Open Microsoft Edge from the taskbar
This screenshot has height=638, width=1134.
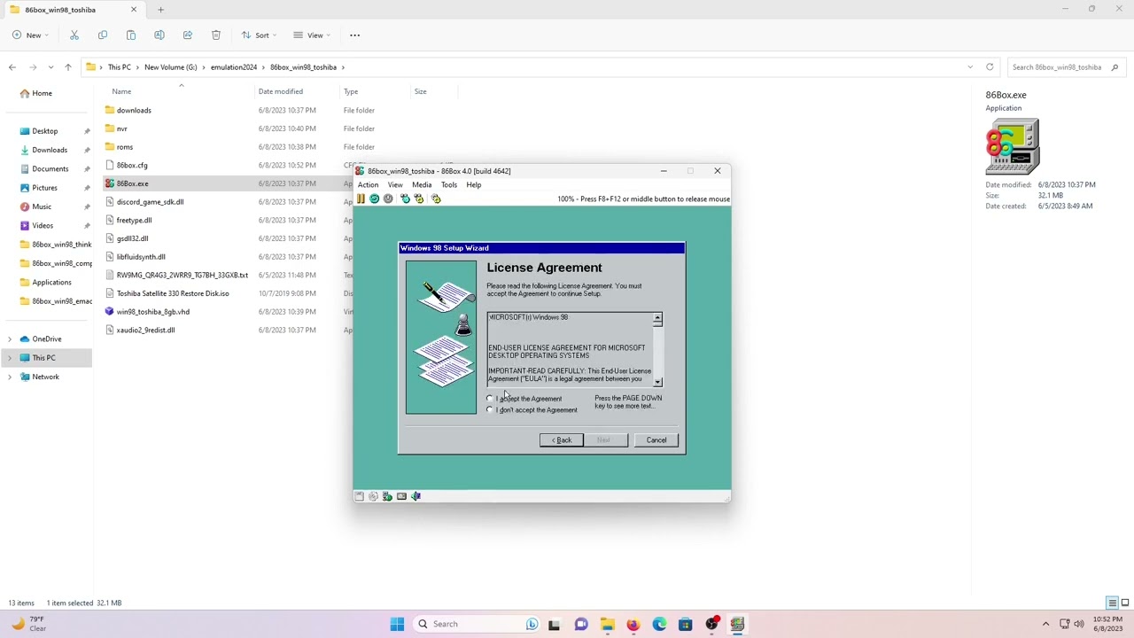pos(659,624)
